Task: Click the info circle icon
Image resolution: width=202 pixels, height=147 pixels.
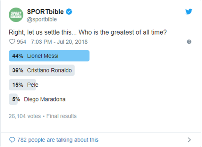Action: (x=189, y=42)
